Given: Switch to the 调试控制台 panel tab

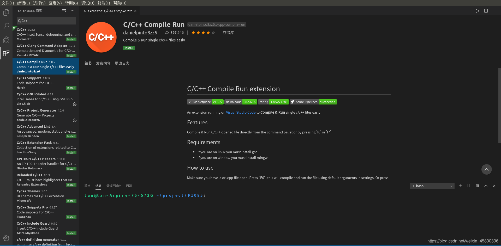Looking at the screenshot, I should click(114, 186).
